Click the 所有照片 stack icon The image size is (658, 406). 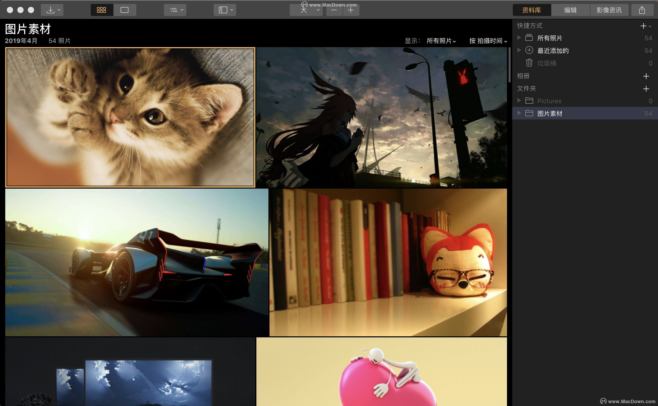tap(529, 38)
